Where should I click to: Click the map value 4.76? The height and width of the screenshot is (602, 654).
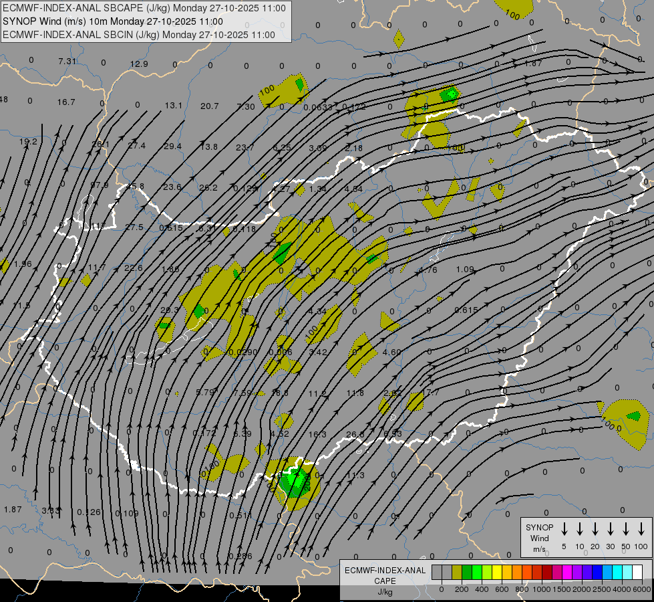428,270
